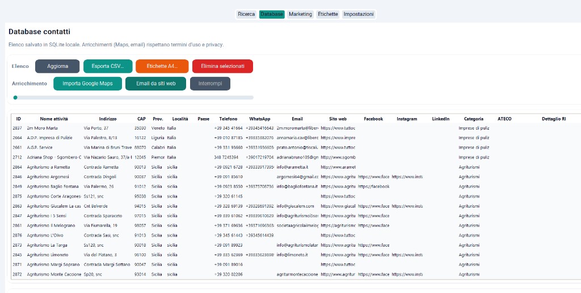The image size is (581, 293).
Task: Sort by the Nome attività column header
Action: pos(54,119)
